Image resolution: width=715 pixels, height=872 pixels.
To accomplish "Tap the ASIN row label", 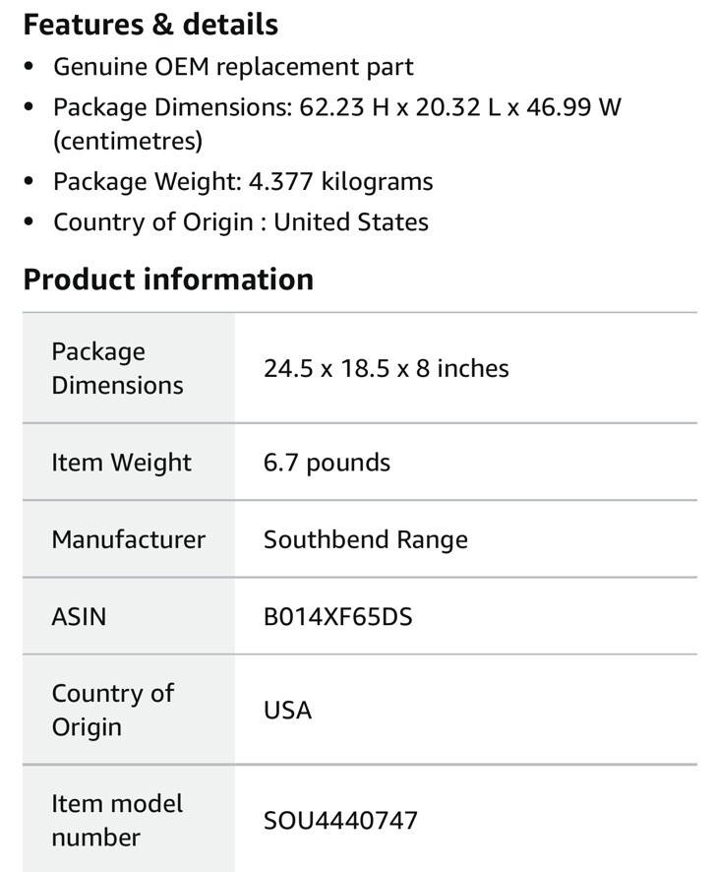I will [79, 617].
